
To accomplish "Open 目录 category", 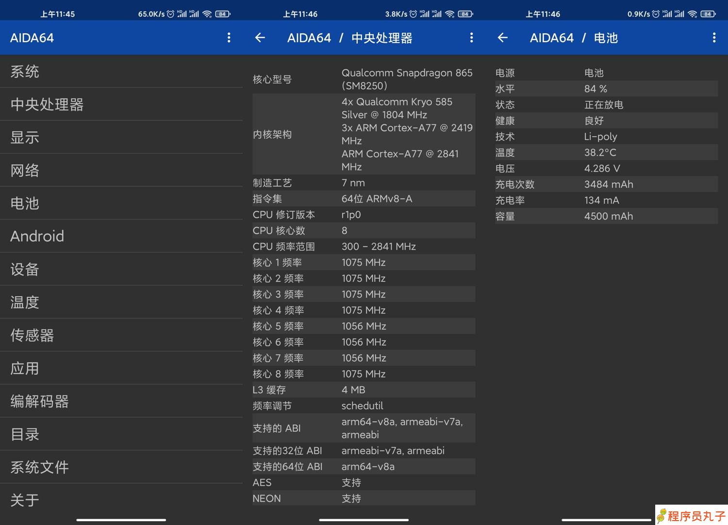I will coord(121,434).
